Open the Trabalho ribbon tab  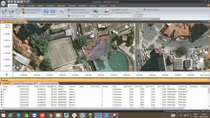click(12, 6)
